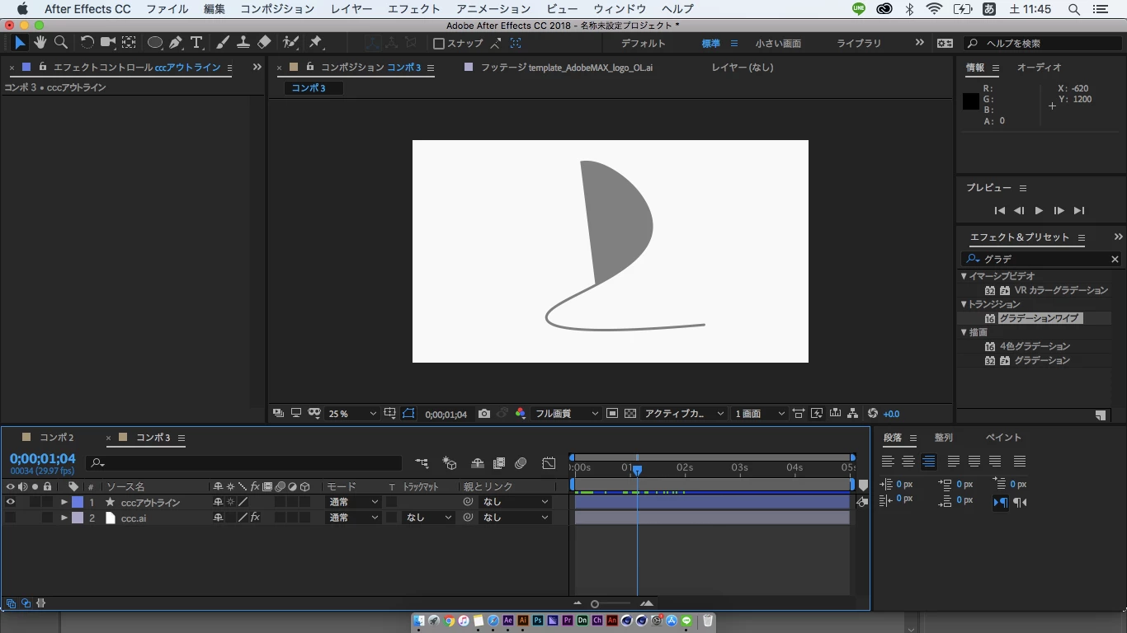Choose the デフォルト workspace
The height and width of the screenshot is (633, 1127).
(643, 44)
